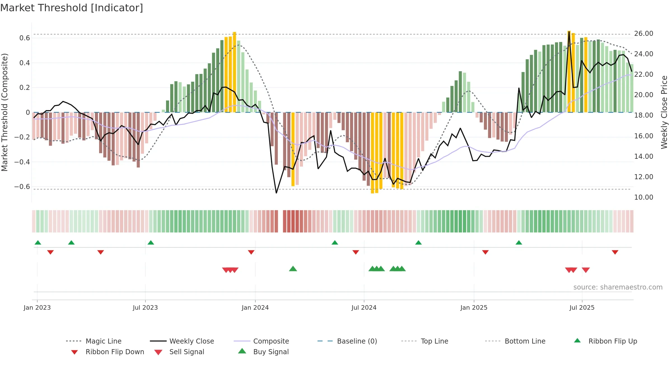Click the Market Threshold (Composite) axis title
This screenshot has height=378, width=672.
click(x=5, y=112)
